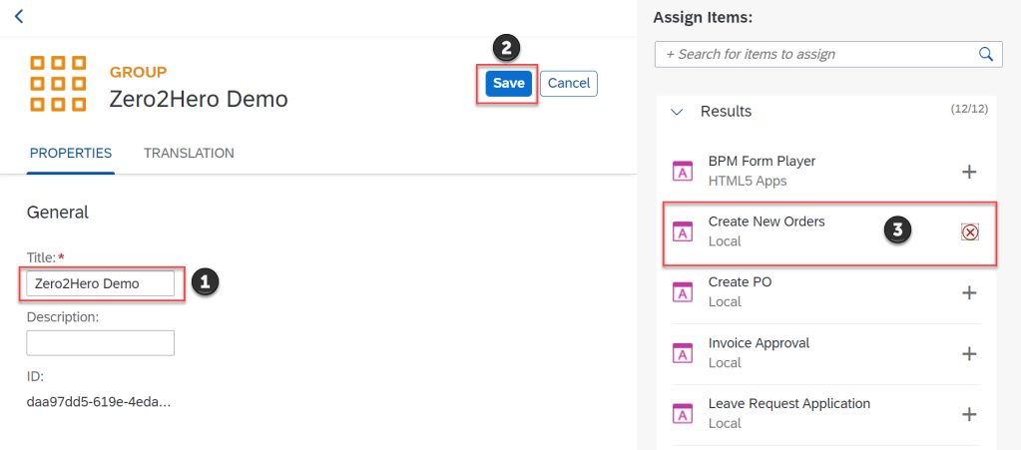The height and width of the screenshot is (450, 1021).
Task: Switch to the Translation tab
Action: [189, 154]
